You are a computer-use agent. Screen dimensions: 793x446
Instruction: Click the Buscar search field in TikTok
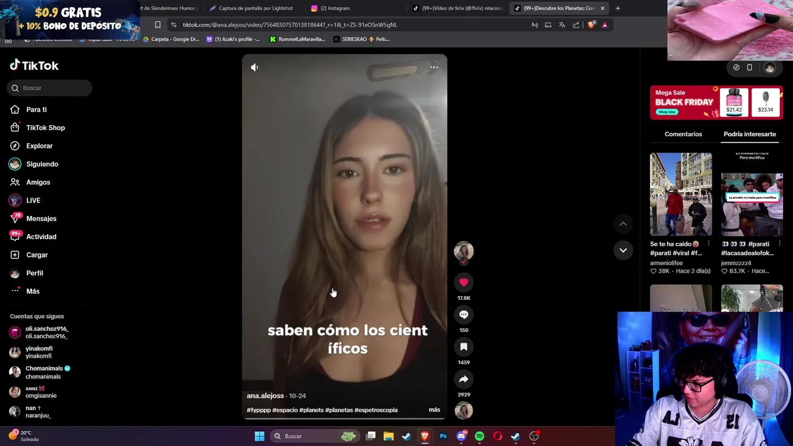[50, 88]
